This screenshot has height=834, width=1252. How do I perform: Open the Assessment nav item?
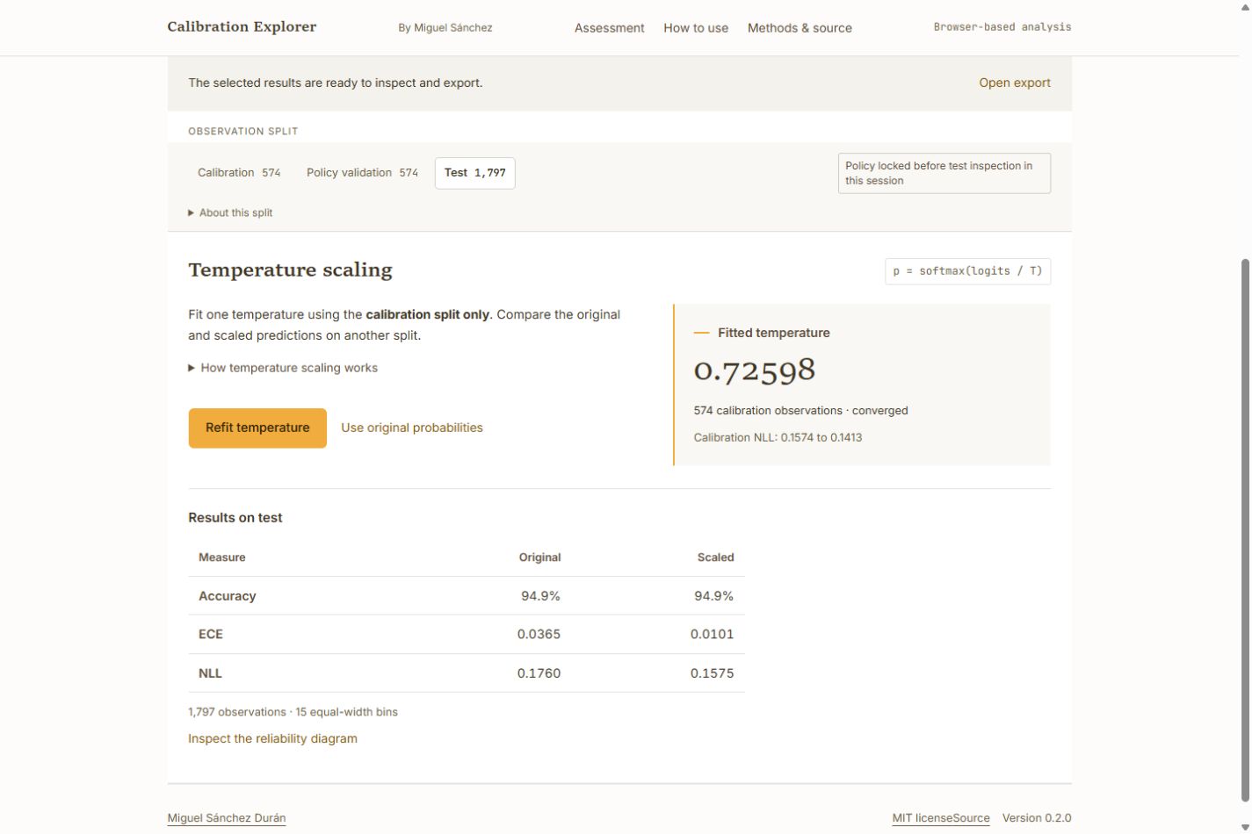pos(610,28)
